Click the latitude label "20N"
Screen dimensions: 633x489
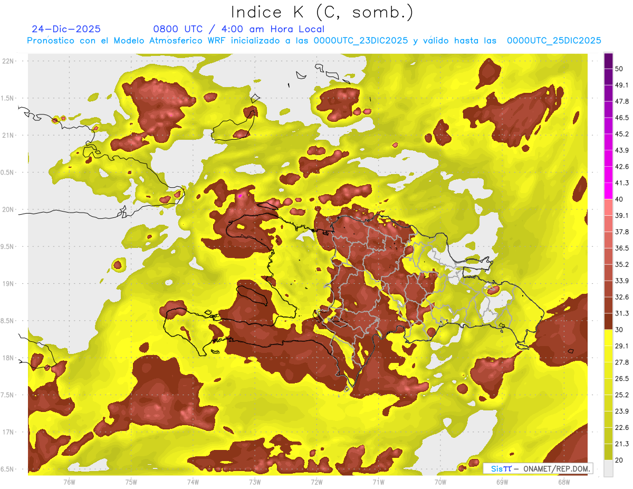point(7,209)
